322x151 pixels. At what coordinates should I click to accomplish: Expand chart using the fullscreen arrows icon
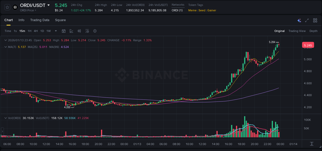pos(307,20)
